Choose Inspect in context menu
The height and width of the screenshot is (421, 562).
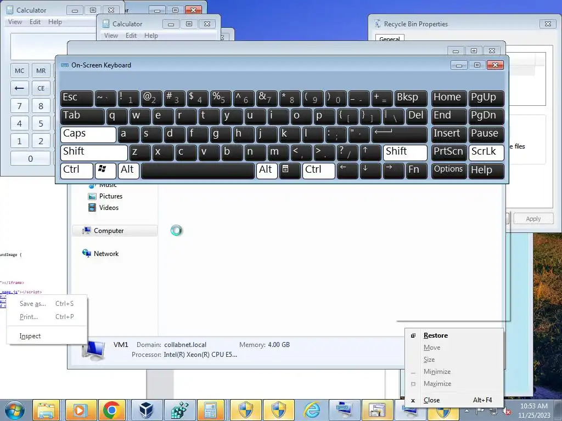(47, 336)
